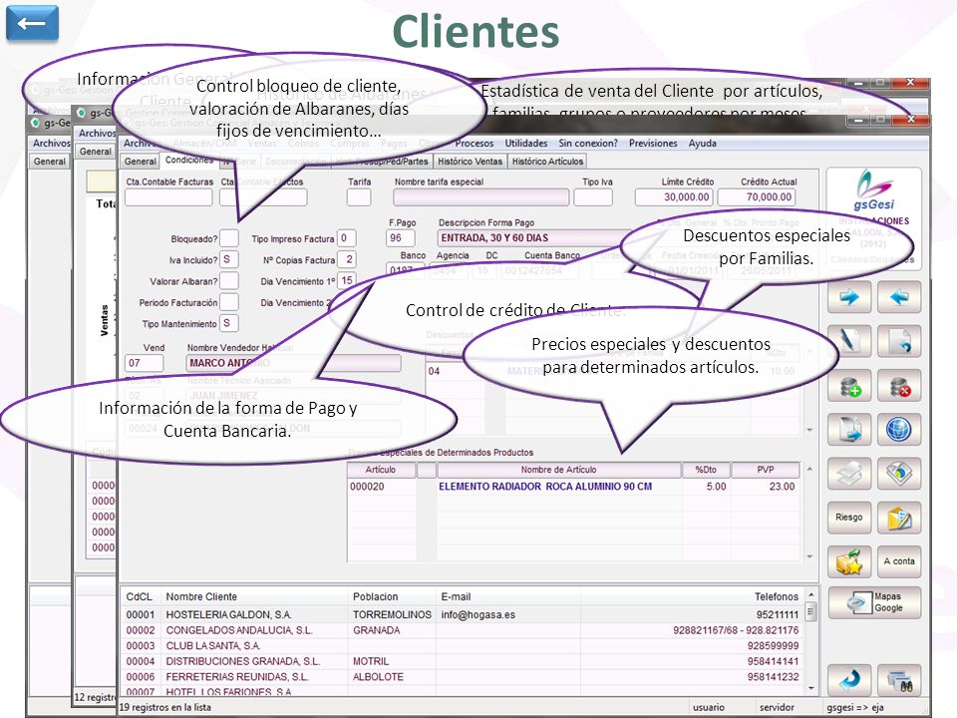Viewport: 957px width, 718px height.
Task: Open the search windows binoculars icon
Action: click(899, 679)
